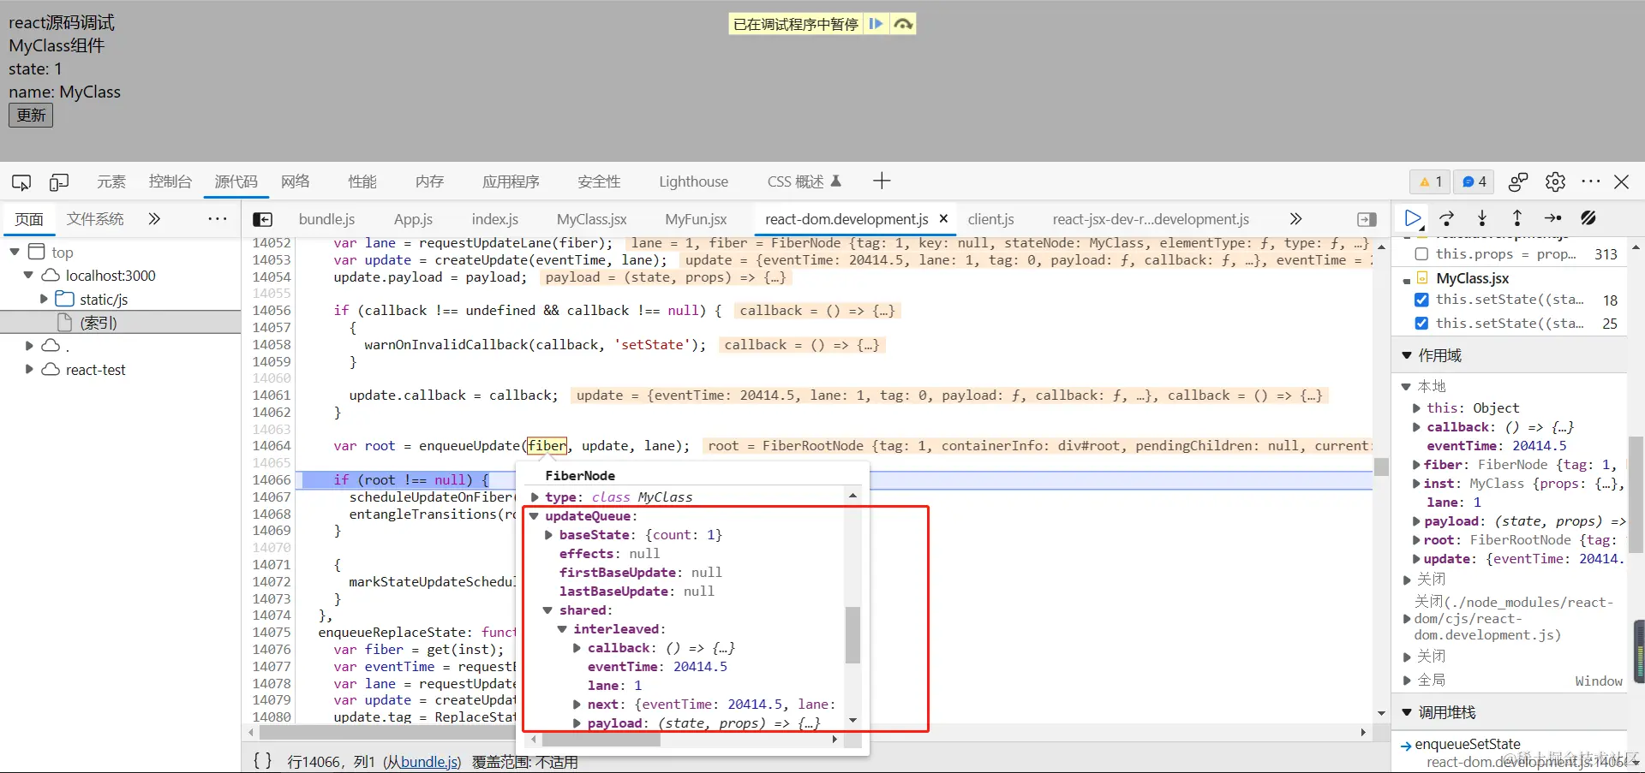Viewport: 1645px width, 773px height.
Task: Activate the inspect element picker
Action: click(21, 182)
